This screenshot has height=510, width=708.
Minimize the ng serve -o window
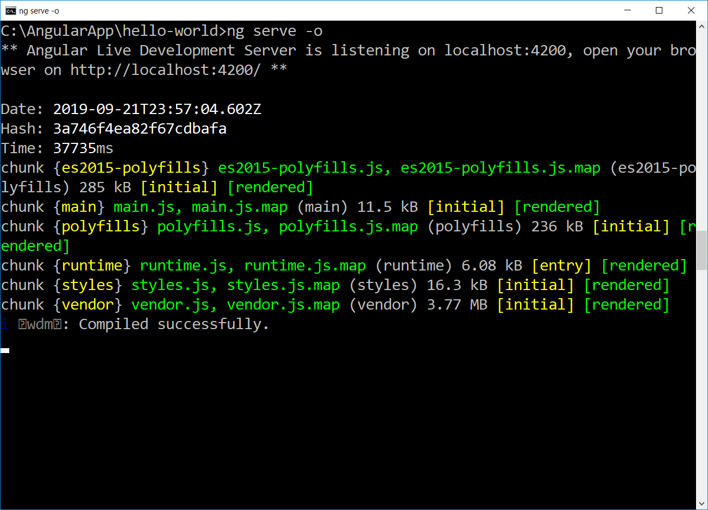[x=628, y=10]
